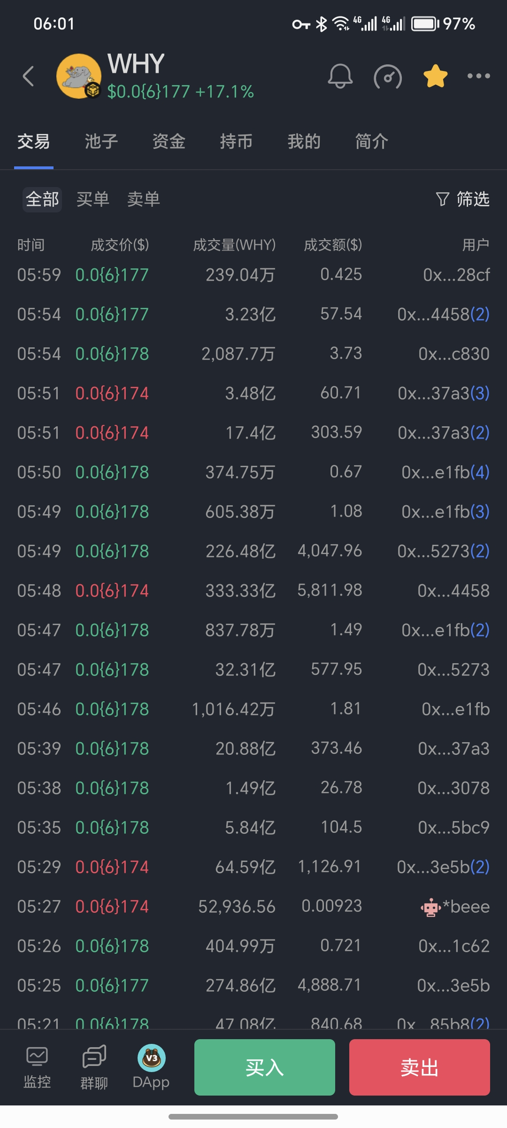Open user 0x...37a3(3)
The image size is (507, 1128).
click(444, 393)
